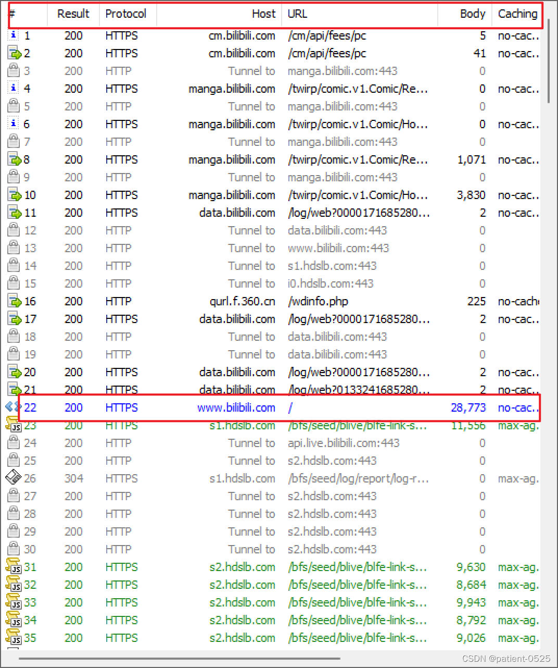This screenshot has height=668, width=558.
Task: Click the HTML document icon of session 22
Action: [x=12, y=407]
